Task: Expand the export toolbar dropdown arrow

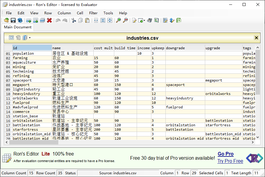Action: click(x=144, y=21)
